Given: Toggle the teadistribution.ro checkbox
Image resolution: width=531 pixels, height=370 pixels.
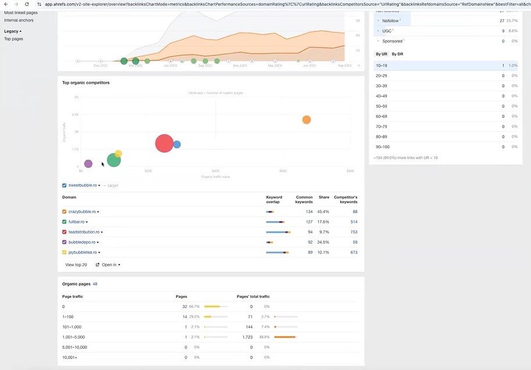Looking at the screenshot, I should click(64, 232).
